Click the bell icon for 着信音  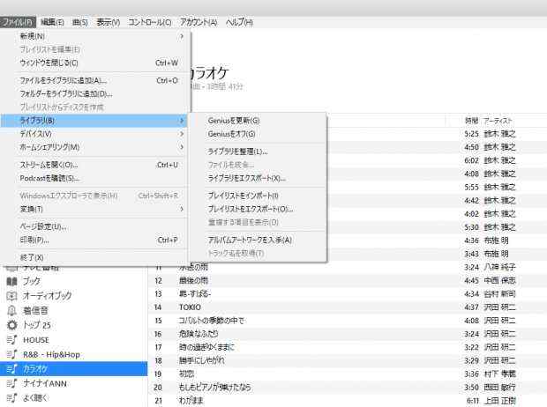point(11,311)
